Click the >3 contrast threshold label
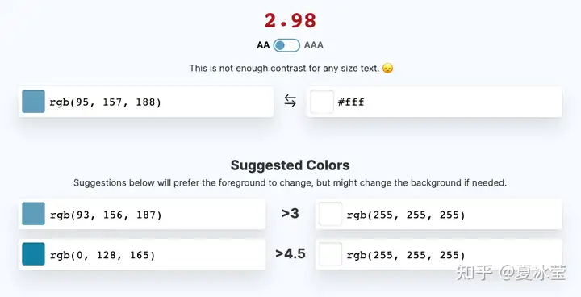 pyautogui.click(x=290, y=213)
